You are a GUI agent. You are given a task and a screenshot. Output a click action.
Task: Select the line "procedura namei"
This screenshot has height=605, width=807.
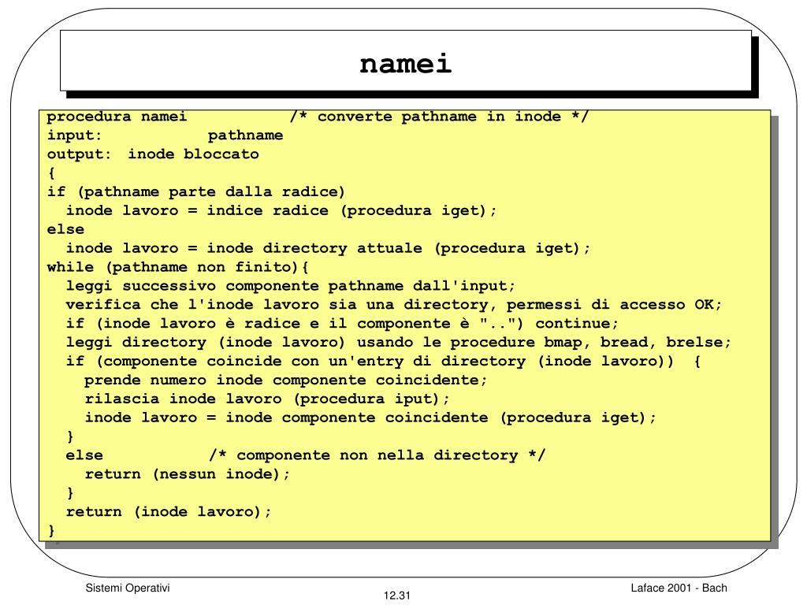click(117, 117)
